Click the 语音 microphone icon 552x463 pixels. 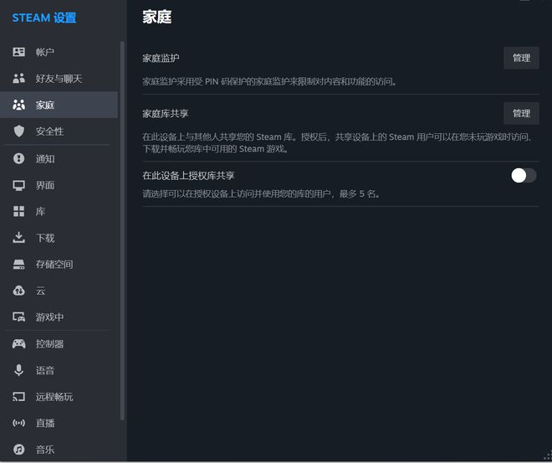point(18,370)
